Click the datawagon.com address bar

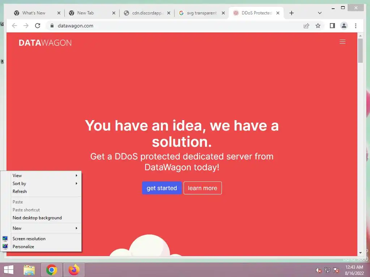click(175, 26)
